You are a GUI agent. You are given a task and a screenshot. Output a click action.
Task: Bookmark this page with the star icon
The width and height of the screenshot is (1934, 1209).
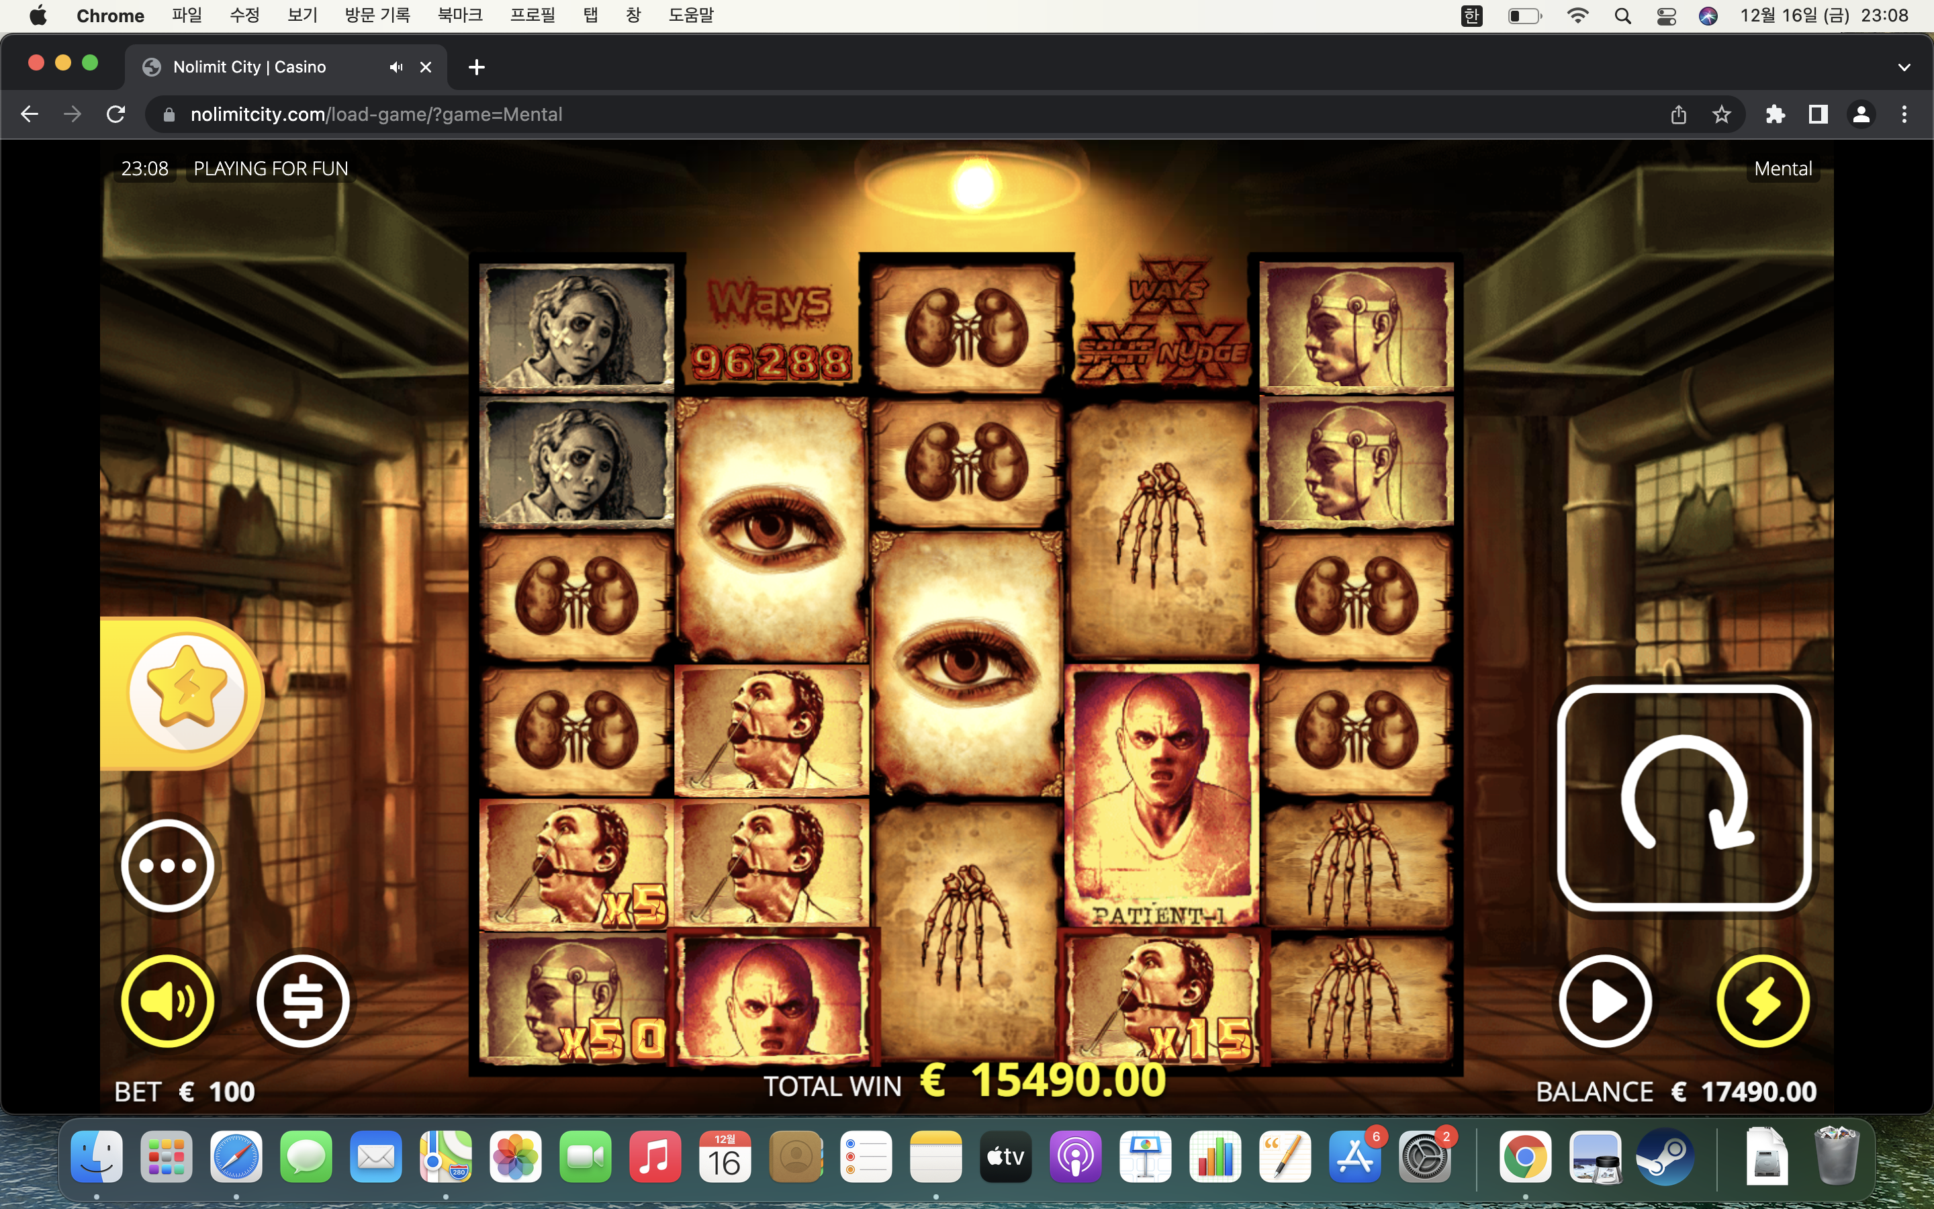click(1721, 114)
